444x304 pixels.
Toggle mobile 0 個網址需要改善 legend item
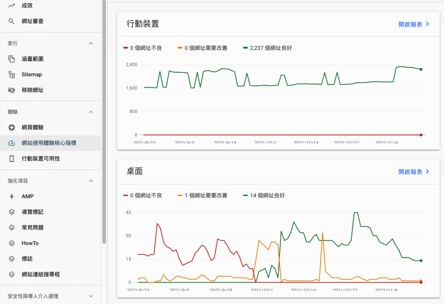202,48
